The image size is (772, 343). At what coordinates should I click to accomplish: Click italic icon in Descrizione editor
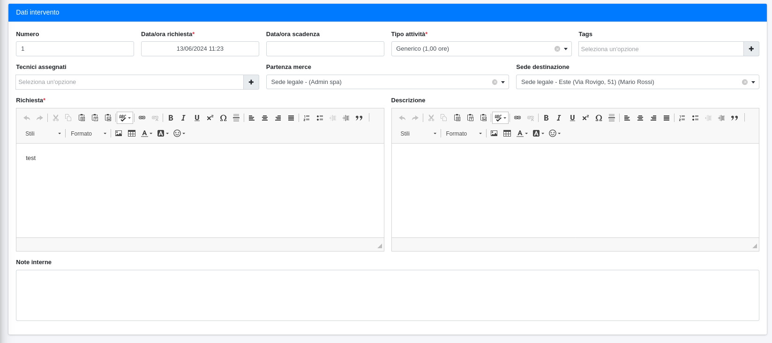pyautogui.click(x=559, y=118)
